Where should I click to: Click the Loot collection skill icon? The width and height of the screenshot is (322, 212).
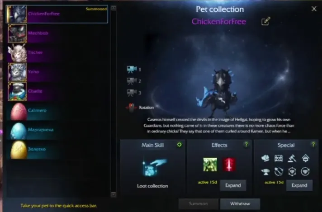(155, 167)
